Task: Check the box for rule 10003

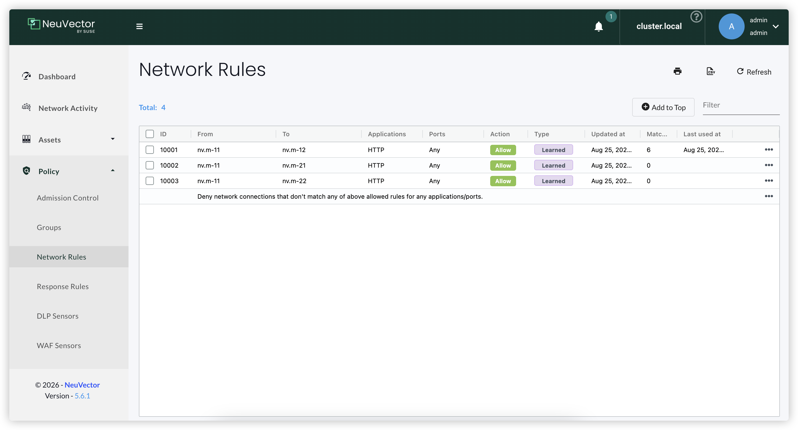Action: pyautogui.click(x=150, y=181)
